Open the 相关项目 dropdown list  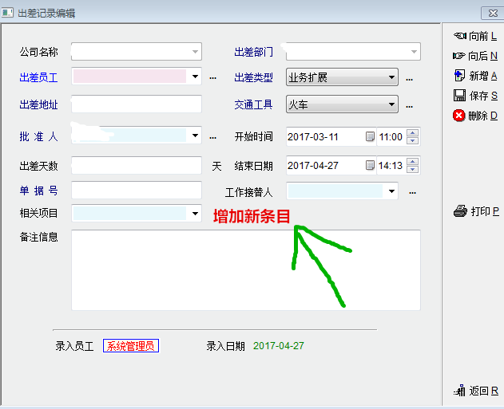195,214
